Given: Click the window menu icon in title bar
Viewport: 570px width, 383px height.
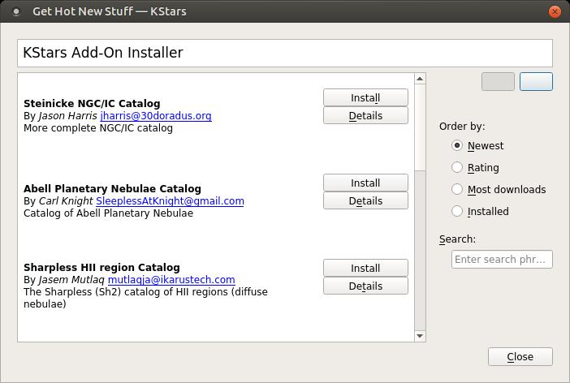Looking at the screenshot, I should coord(16,12).
